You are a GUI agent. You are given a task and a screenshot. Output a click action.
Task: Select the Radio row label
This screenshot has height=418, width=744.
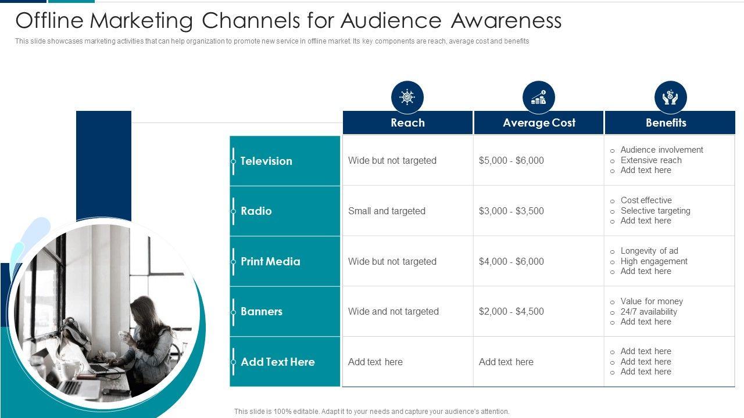(x=285, y=211)
